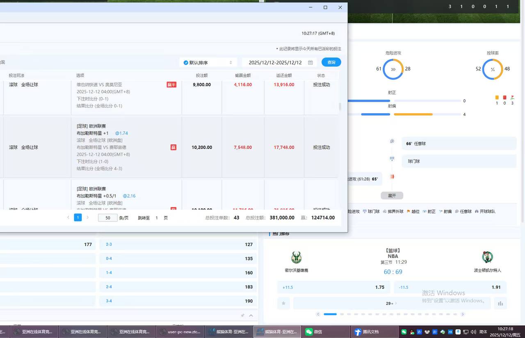Image resolution: width=525 pixels, height=338 pixels.
Task: Click the 查询 search button
Action: (331, 62)
